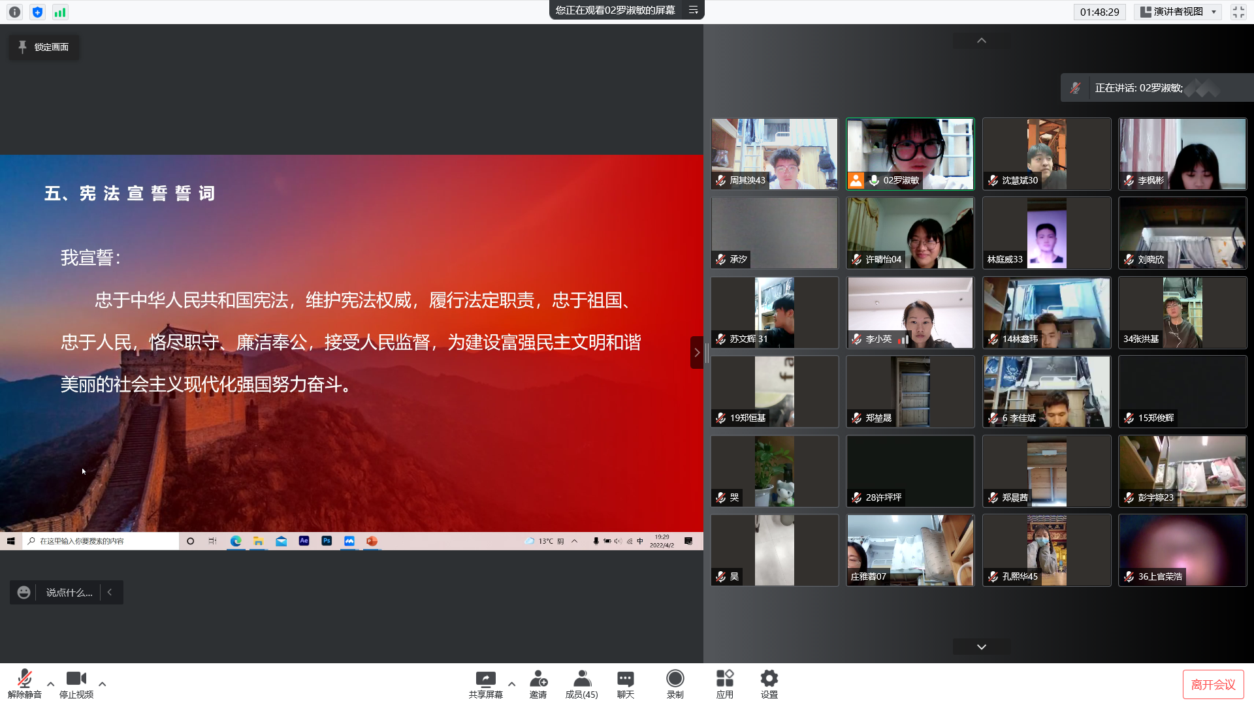The height and width of the screenshot is (705, 1254).
Task: Click the muted mic icon on 28许玶玶
Action: click(x=856, y=497)
